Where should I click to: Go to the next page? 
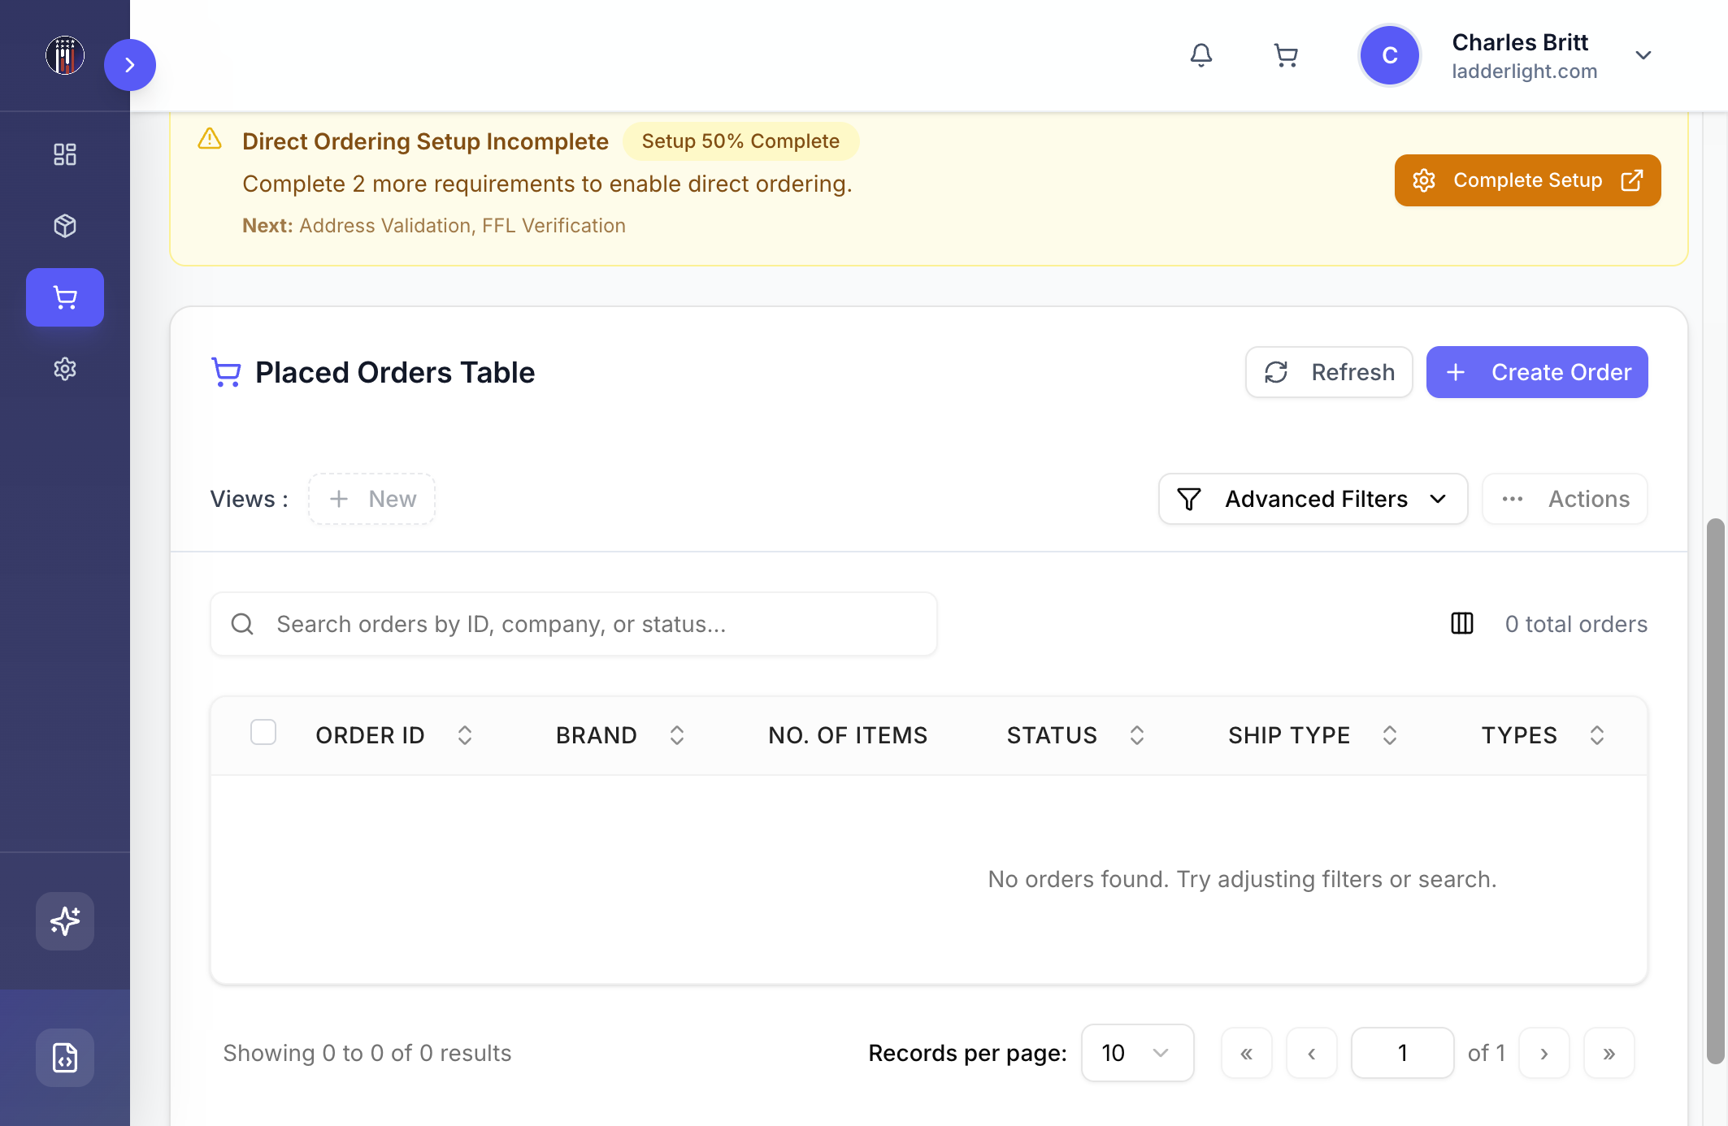pyautogui.click(x=1544, y=1053)
